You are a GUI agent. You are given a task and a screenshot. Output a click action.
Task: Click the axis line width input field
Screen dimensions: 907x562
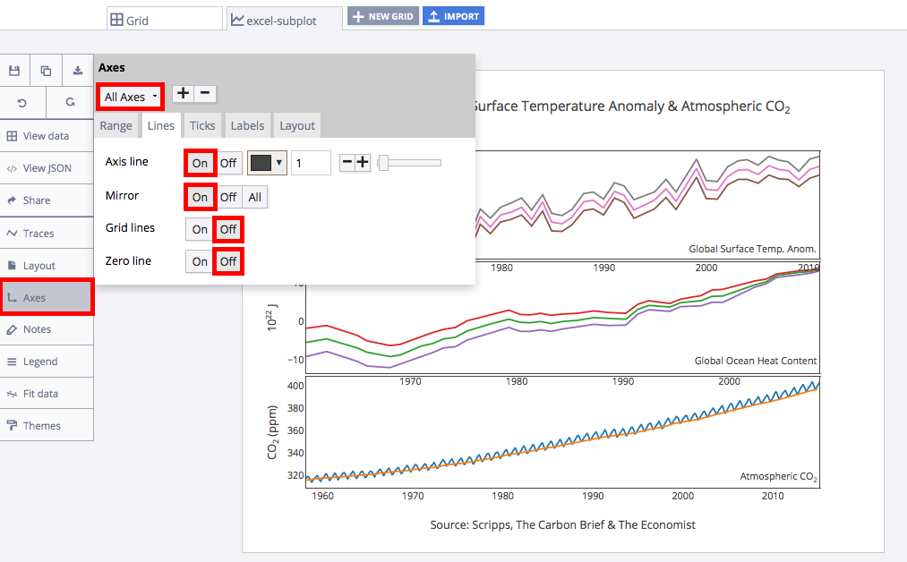(311, 162)
